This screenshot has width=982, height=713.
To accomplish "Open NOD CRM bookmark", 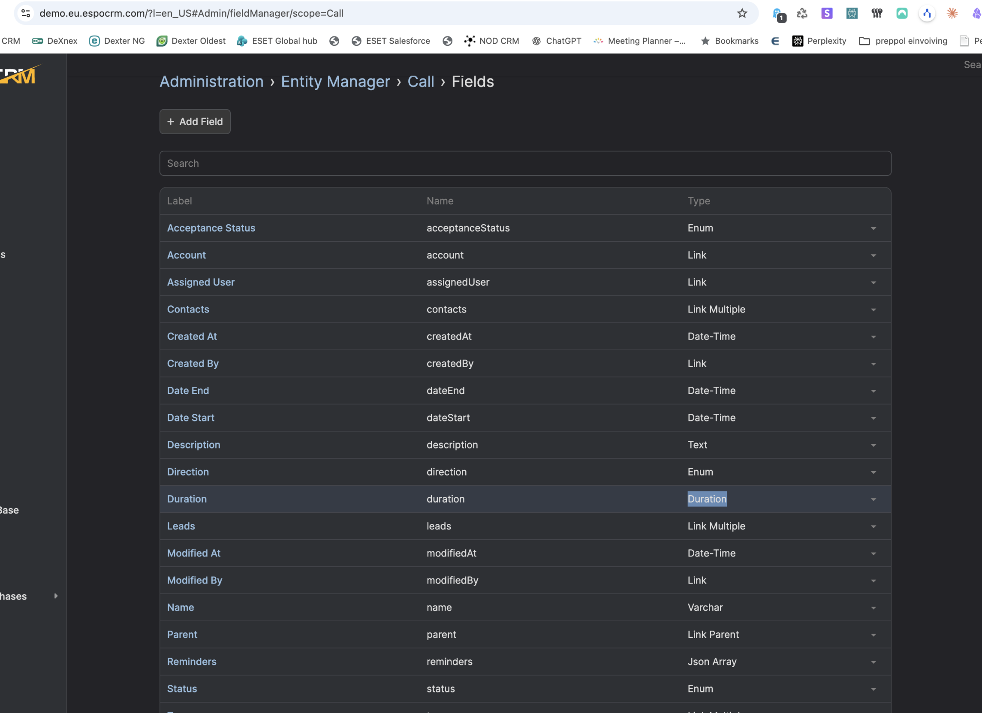I will [x=491, y=41].
